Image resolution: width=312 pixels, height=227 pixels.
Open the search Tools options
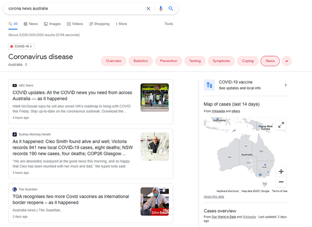point(169,24)
